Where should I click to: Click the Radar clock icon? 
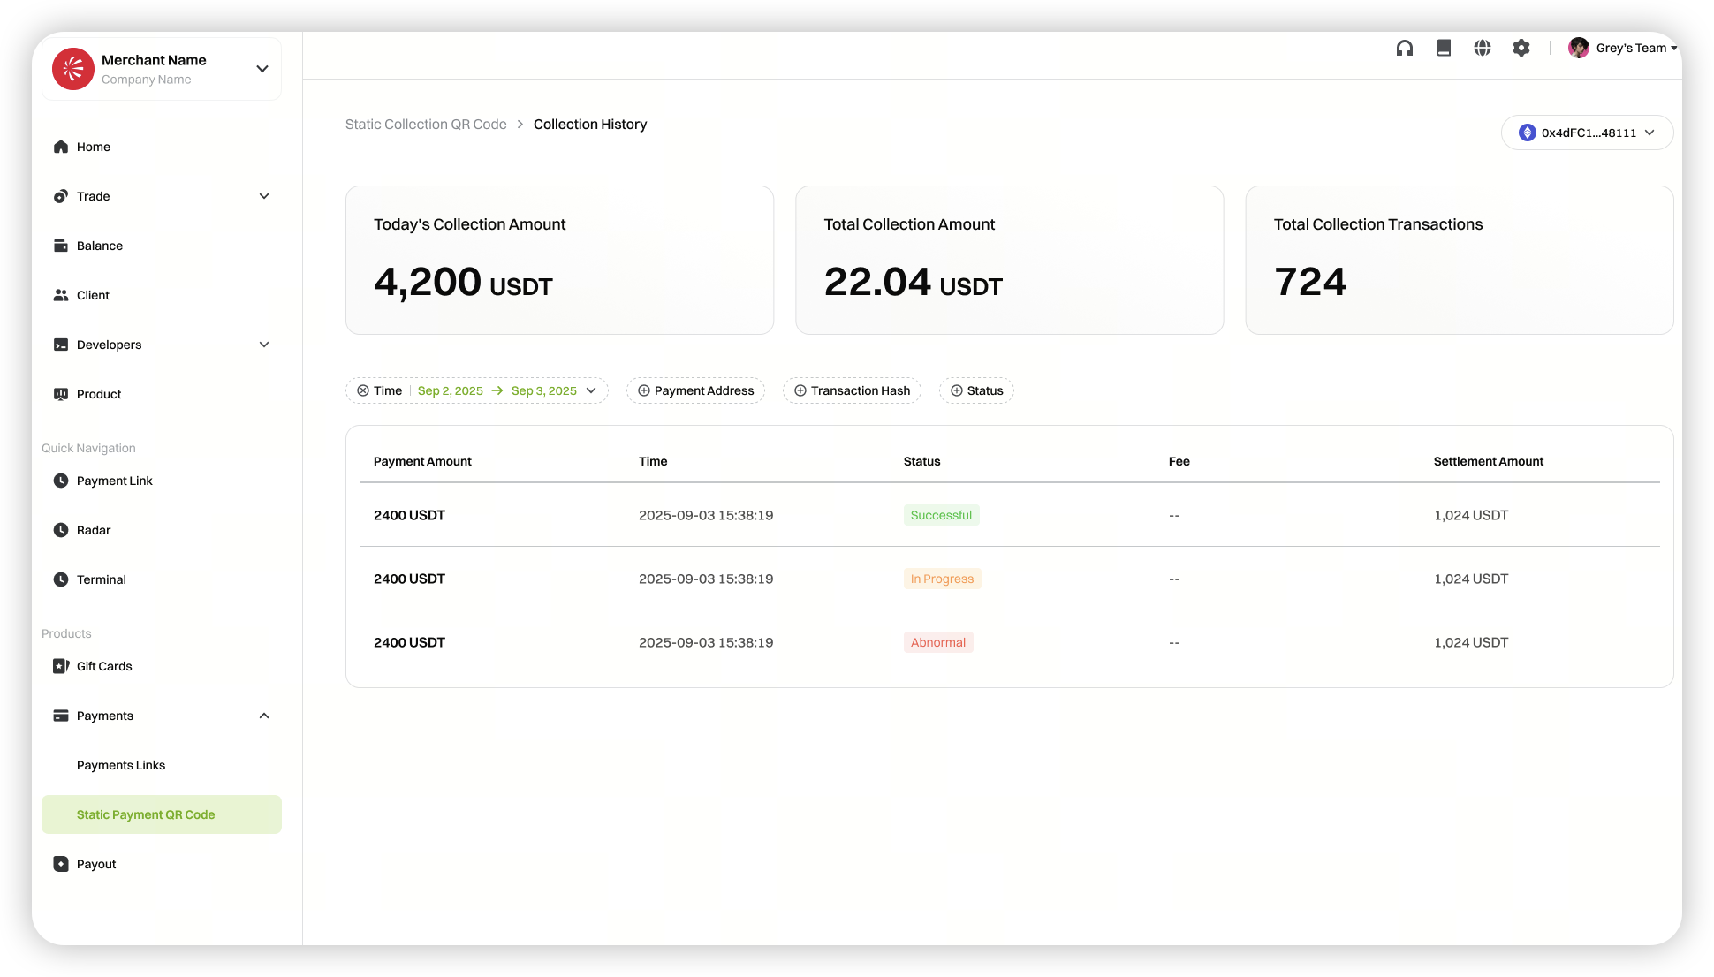(61, 530)
